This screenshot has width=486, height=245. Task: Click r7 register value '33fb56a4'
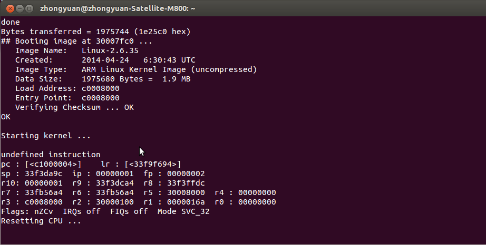tap(44, 192)
